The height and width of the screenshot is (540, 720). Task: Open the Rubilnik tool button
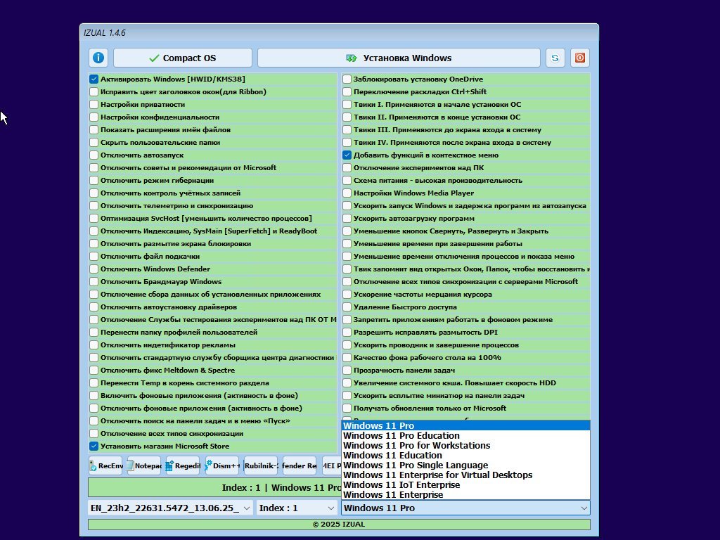(x=262, y=465)
